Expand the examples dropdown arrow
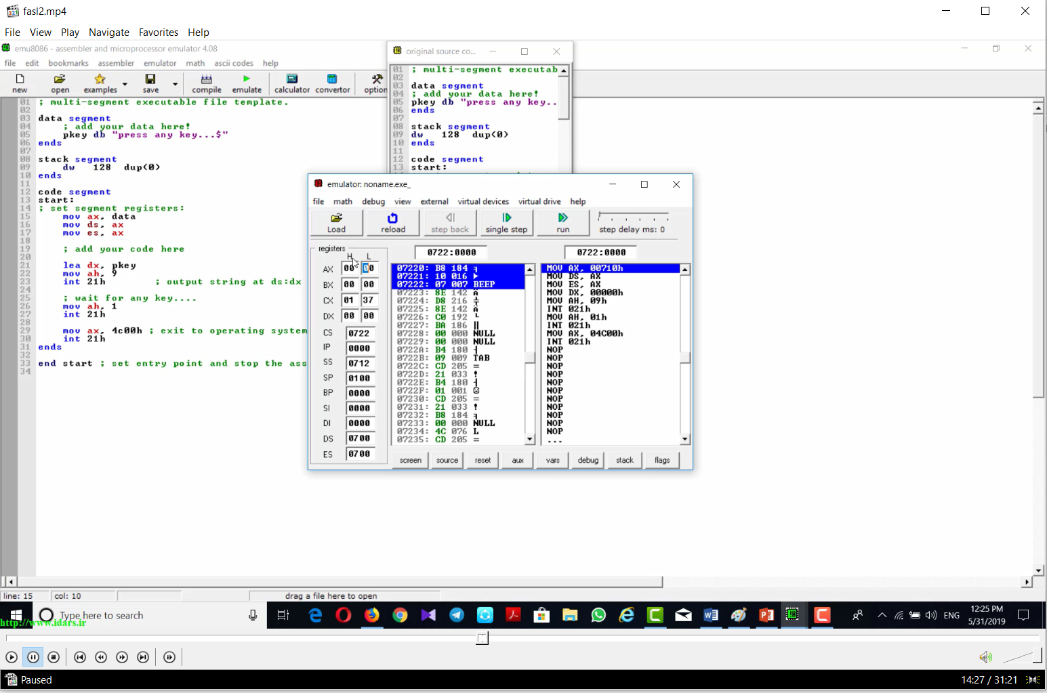This screenshot has height=693, width=1047. click(125, 84)
